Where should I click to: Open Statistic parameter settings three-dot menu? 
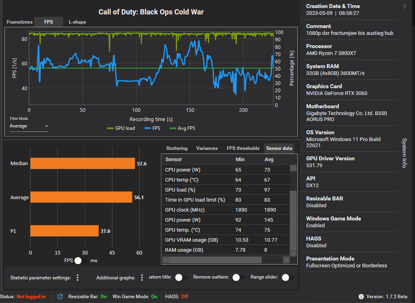77,278
